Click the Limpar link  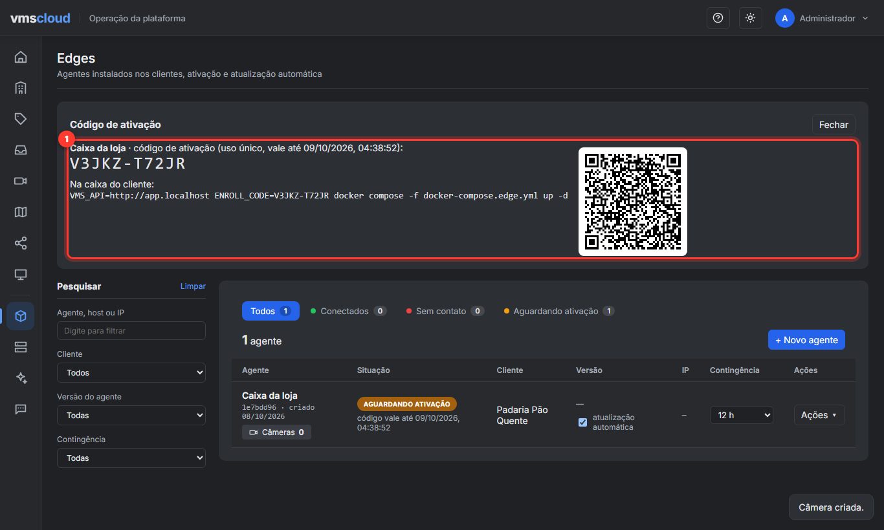click(193, 286)
